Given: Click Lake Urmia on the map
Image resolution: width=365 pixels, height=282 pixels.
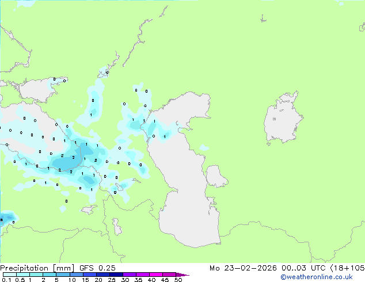Looking at the screenshot, I should point(117,227).
